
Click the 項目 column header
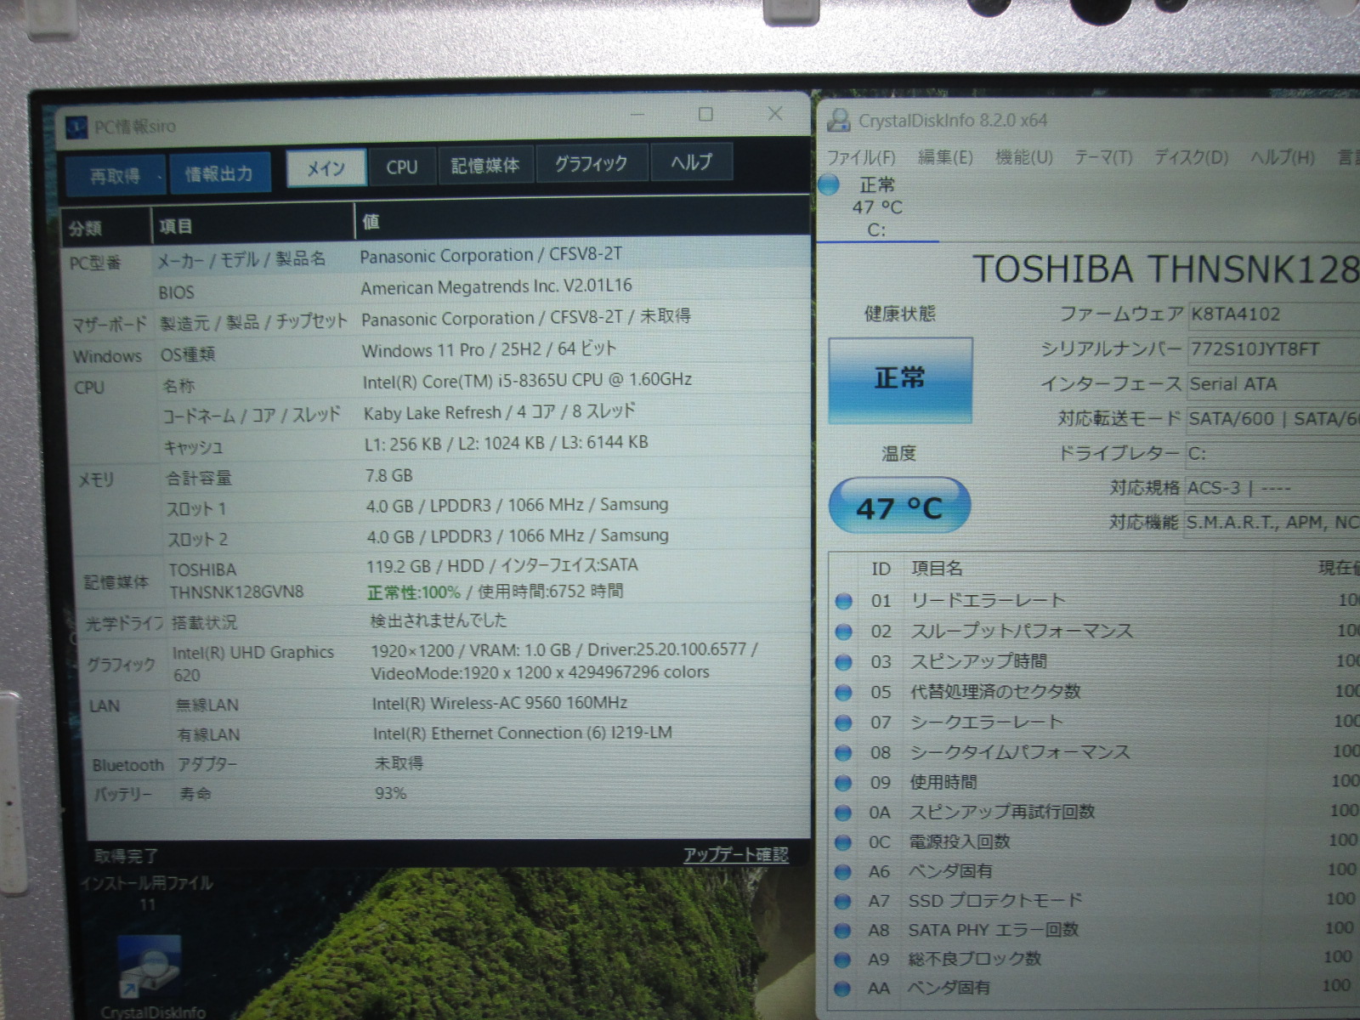point(253,224)
